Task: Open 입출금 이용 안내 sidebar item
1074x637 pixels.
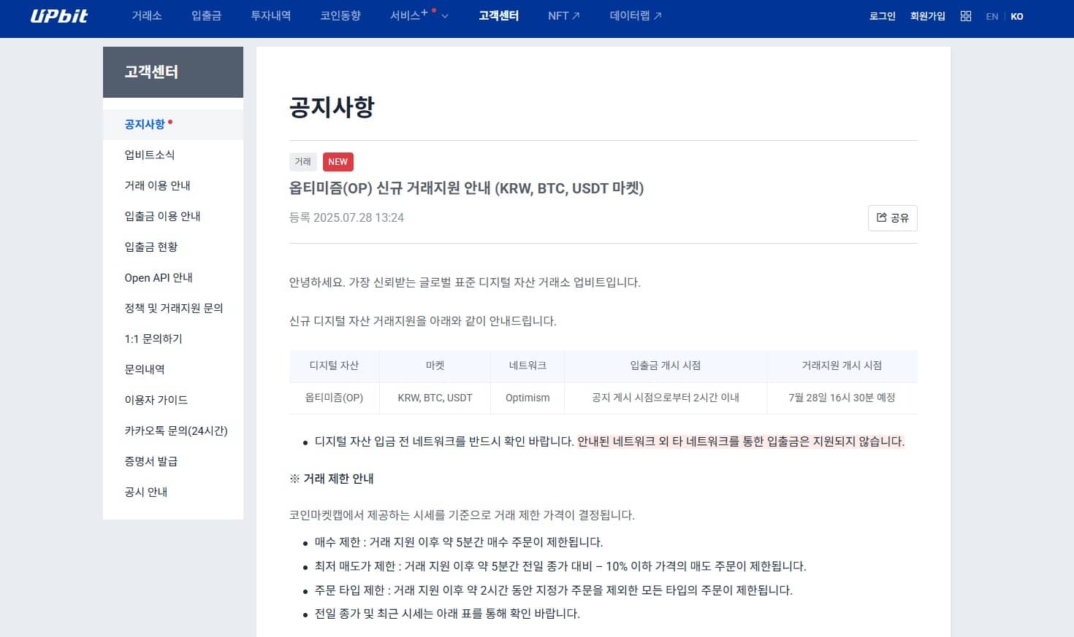Action: pyautogui.click(x=173, y=216)
